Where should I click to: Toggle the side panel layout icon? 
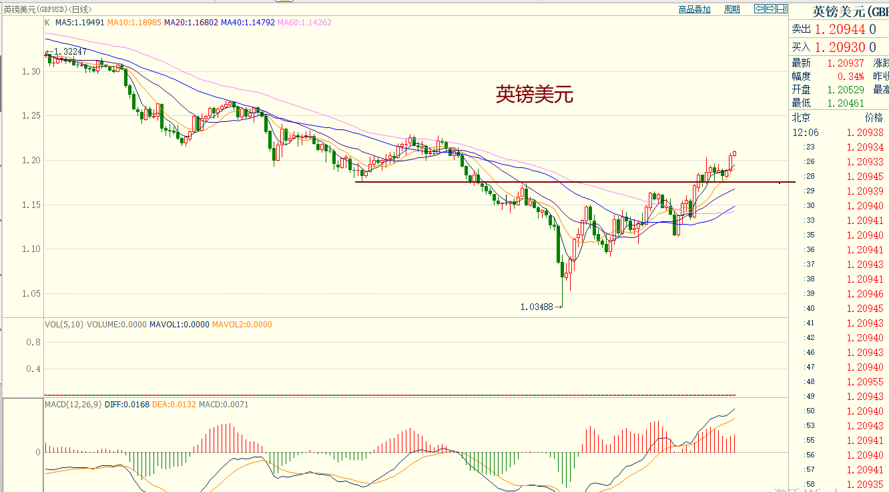(782, 9)
